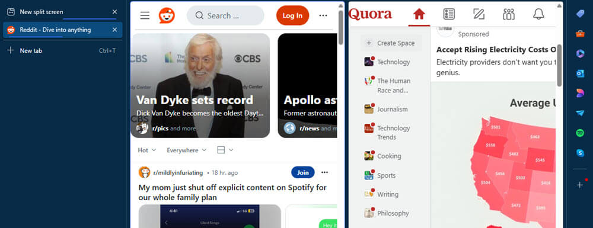Go to the Quora home icon
Screen dimensions: 593x228
[x=419, y=14]
